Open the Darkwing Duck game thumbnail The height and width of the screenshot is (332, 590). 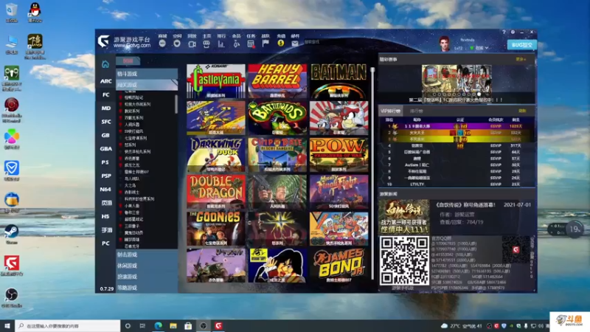click(x=215, y=155)
